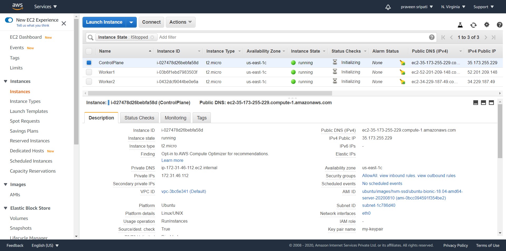Switch detail pane to split view layout
Image resolution: width=506 pixels, height=251 pixels.
(x=483, y=103)
